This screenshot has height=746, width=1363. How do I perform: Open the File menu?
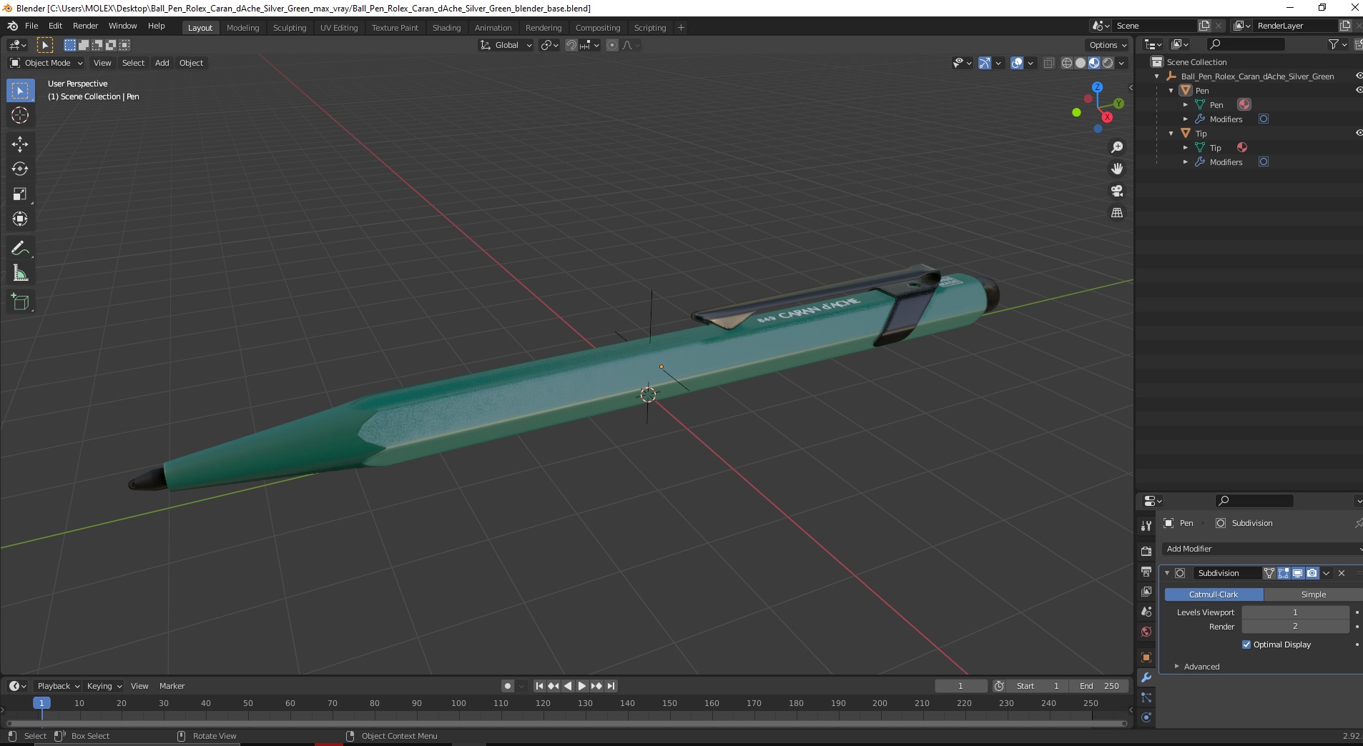click(31, 26)
